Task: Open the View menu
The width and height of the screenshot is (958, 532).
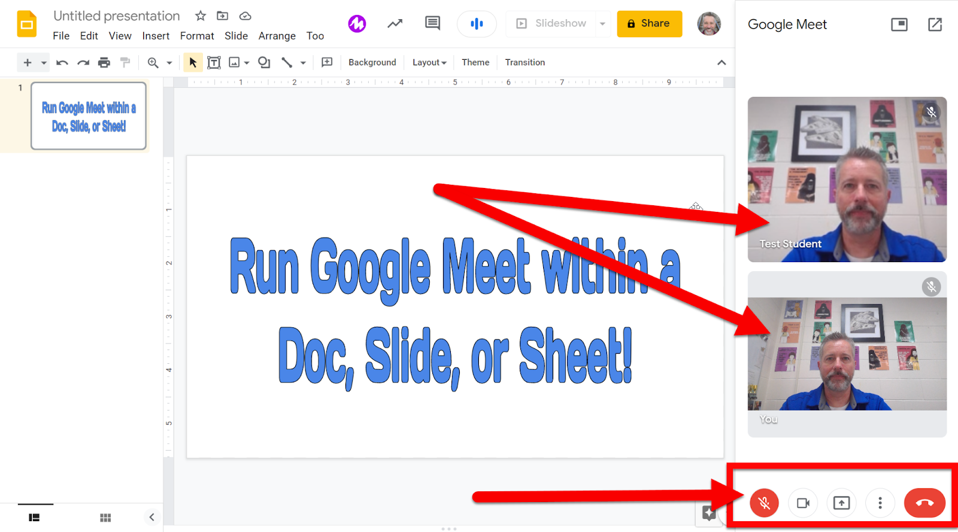Action: point(120,36)
